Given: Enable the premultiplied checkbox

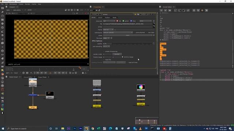Looking at the screenshot, I should pos(134,32).
